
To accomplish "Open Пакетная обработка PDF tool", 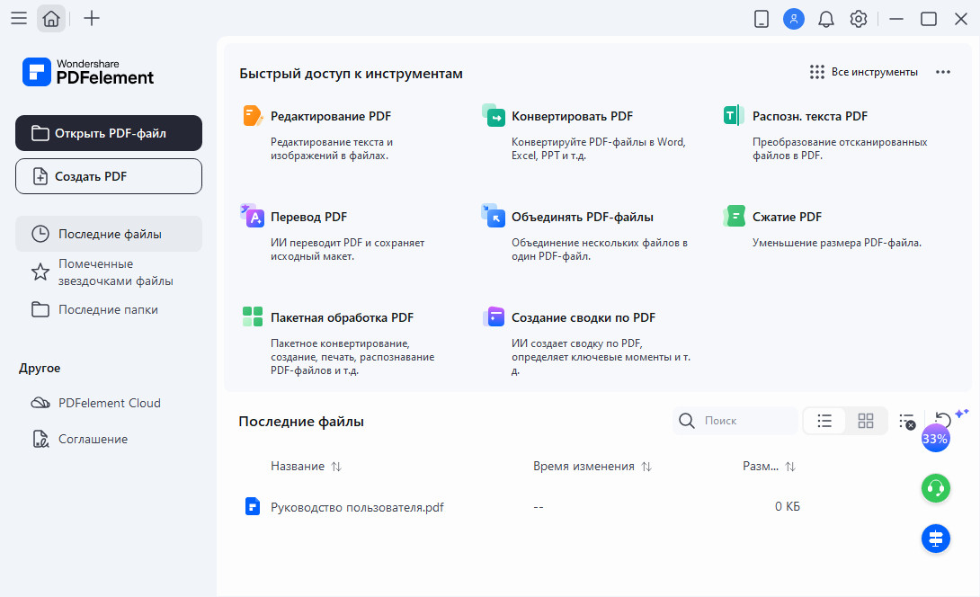I will point(342,318).
